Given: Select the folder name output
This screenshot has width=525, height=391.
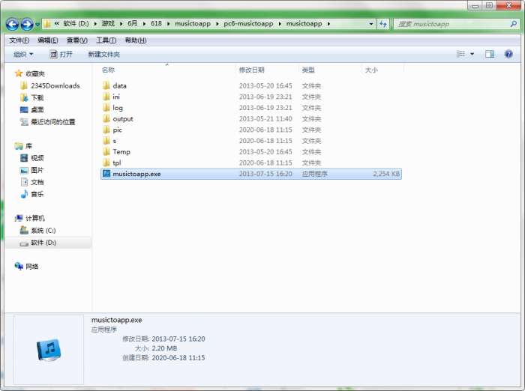Looking at the screenshot, I should [123, 119].
